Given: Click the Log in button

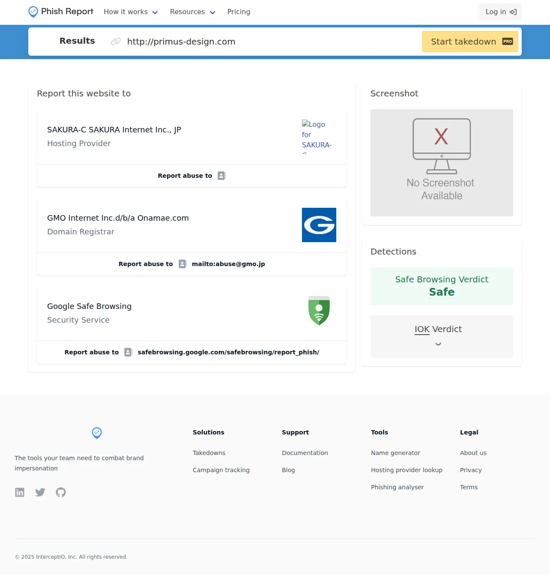Looking at the screenshot, I should click(500, 12).
